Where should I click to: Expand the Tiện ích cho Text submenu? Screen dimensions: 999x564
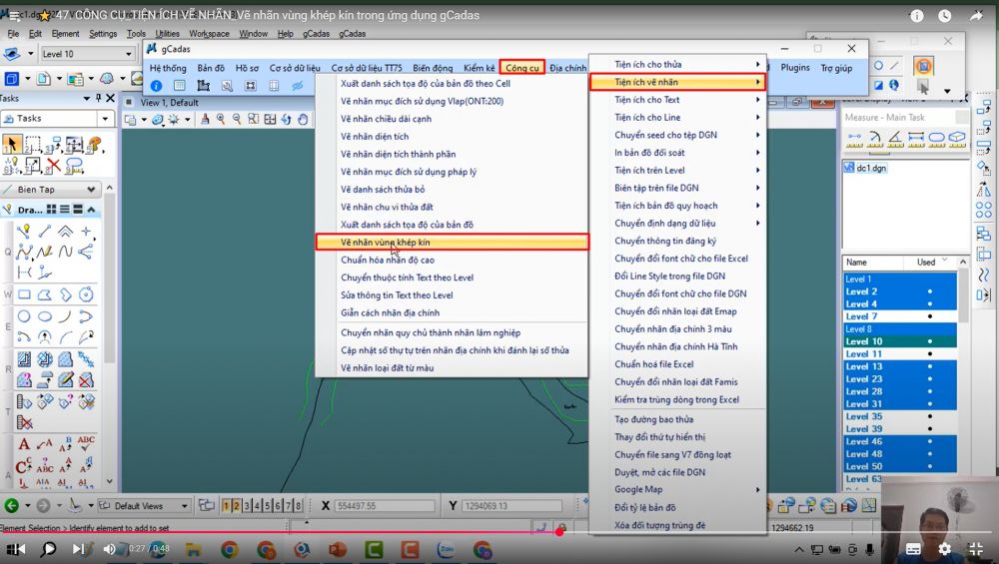click(687, 100)
